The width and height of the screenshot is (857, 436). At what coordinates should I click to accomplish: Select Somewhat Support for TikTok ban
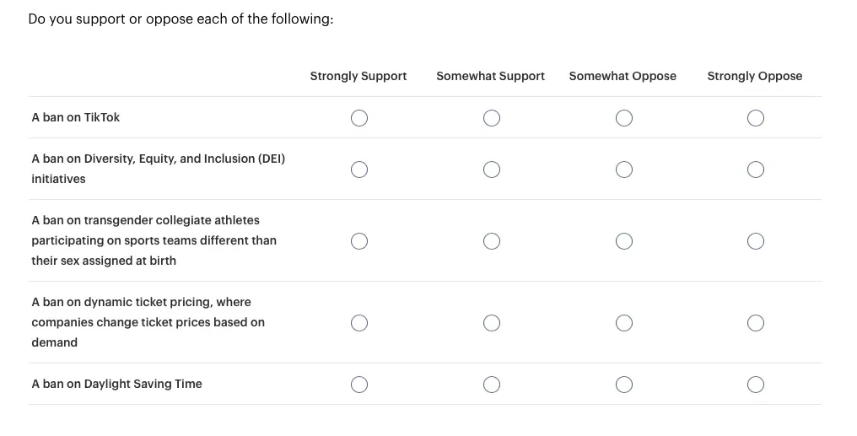pos(492,118)
